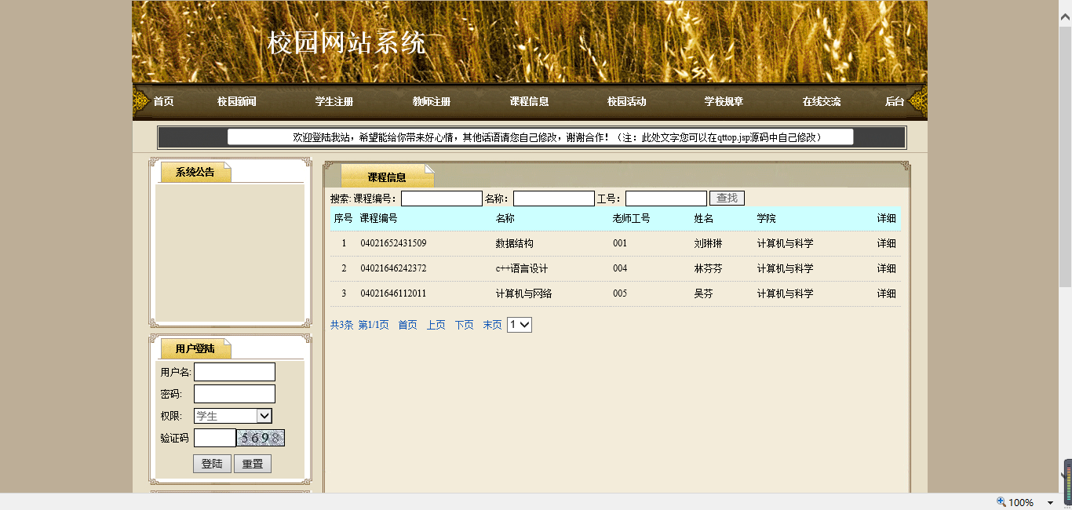Screen dimensions: 1072x510
Task: Open the page number dropdown
Action: tap(520, 325)
